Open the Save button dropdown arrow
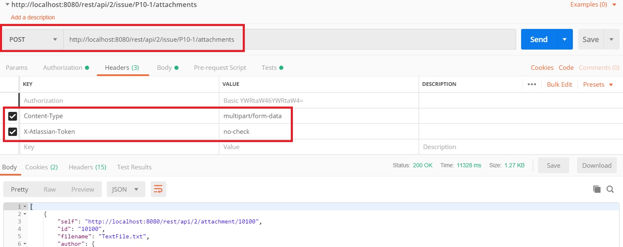Screen dimensions: 623x247 pos(611,39)
